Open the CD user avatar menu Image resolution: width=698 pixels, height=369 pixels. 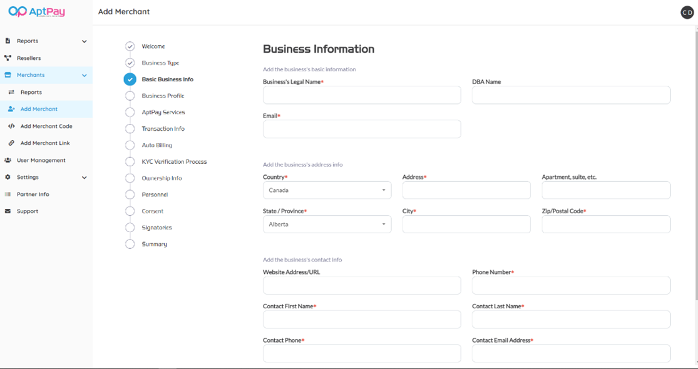(x=687, y=13)
